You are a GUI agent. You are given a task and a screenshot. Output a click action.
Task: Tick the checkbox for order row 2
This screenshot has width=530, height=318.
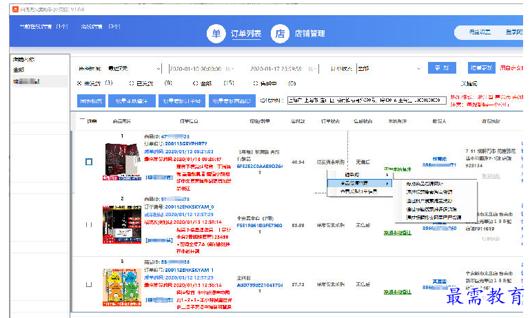(x=89, y=224)
